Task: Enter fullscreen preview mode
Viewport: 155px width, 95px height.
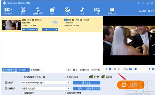Action: click(153, 69)
